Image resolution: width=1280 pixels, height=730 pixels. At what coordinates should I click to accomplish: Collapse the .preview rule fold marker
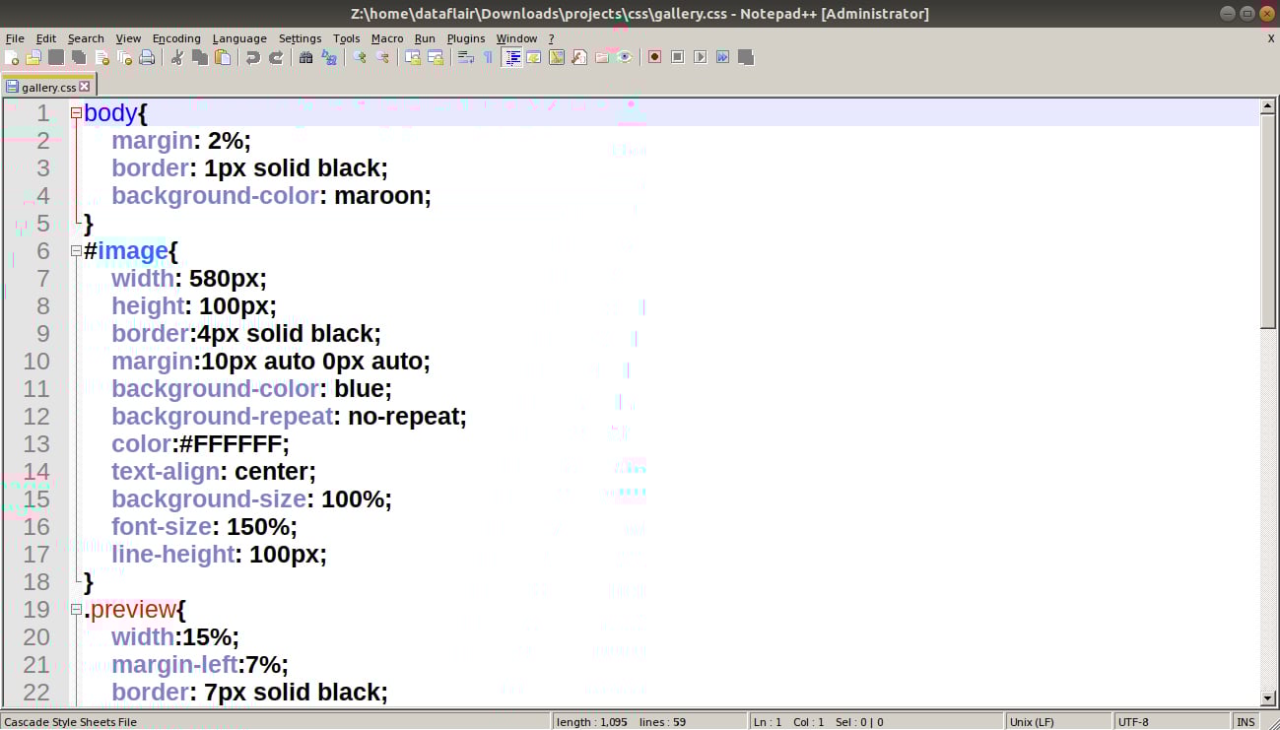point(76,610)
